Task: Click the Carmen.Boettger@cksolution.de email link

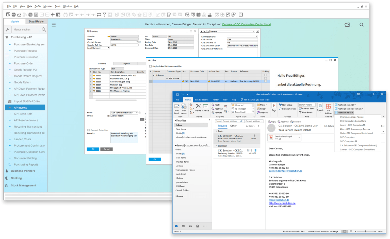Action: 286,171
